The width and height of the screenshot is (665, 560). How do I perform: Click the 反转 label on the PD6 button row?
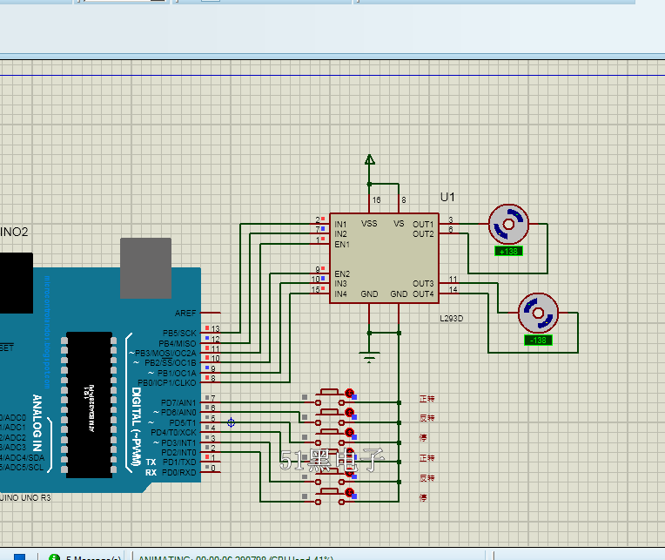point(427,418)
